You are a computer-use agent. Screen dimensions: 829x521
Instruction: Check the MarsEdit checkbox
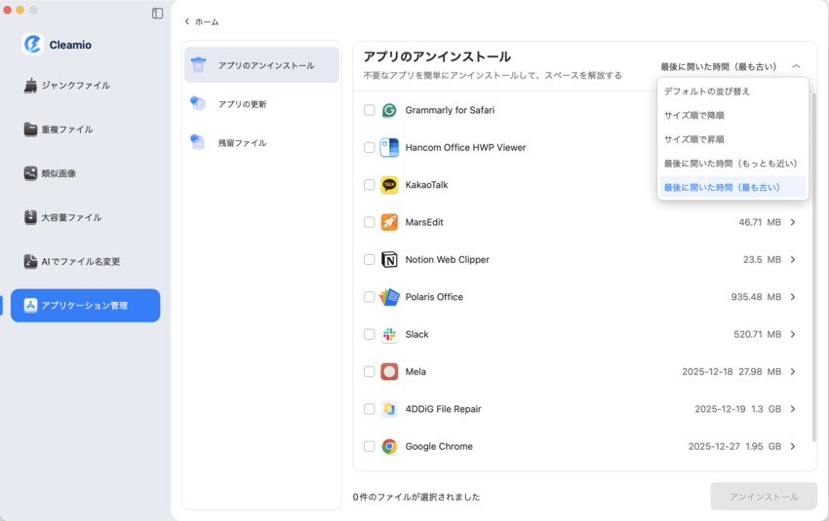coord(369,222)
